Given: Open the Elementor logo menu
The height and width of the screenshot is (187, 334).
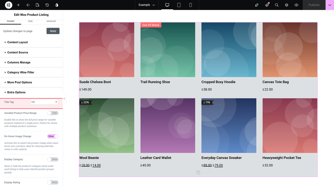Looking at the screenshot, I should [x=9, y=5].
